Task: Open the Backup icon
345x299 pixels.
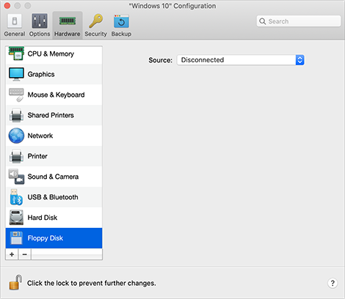Action: pyautogui.click(x=121, y=21)
